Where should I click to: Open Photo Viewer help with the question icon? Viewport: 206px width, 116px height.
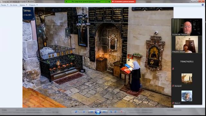pyautogui.click(x=203, y=5)
